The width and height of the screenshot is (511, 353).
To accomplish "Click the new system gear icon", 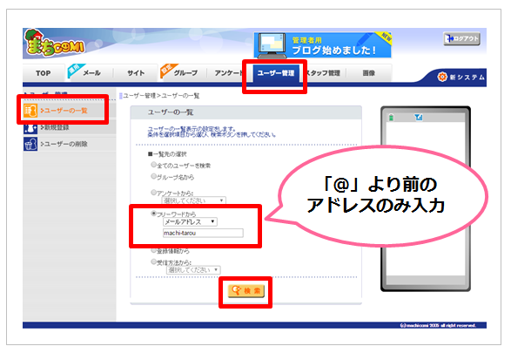I will pyautogui.click(x=442, y=77).
